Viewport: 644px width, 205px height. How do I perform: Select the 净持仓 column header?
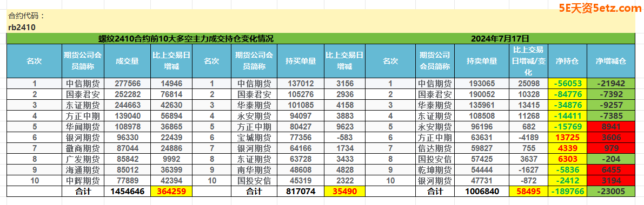click(x=568, y=61)
